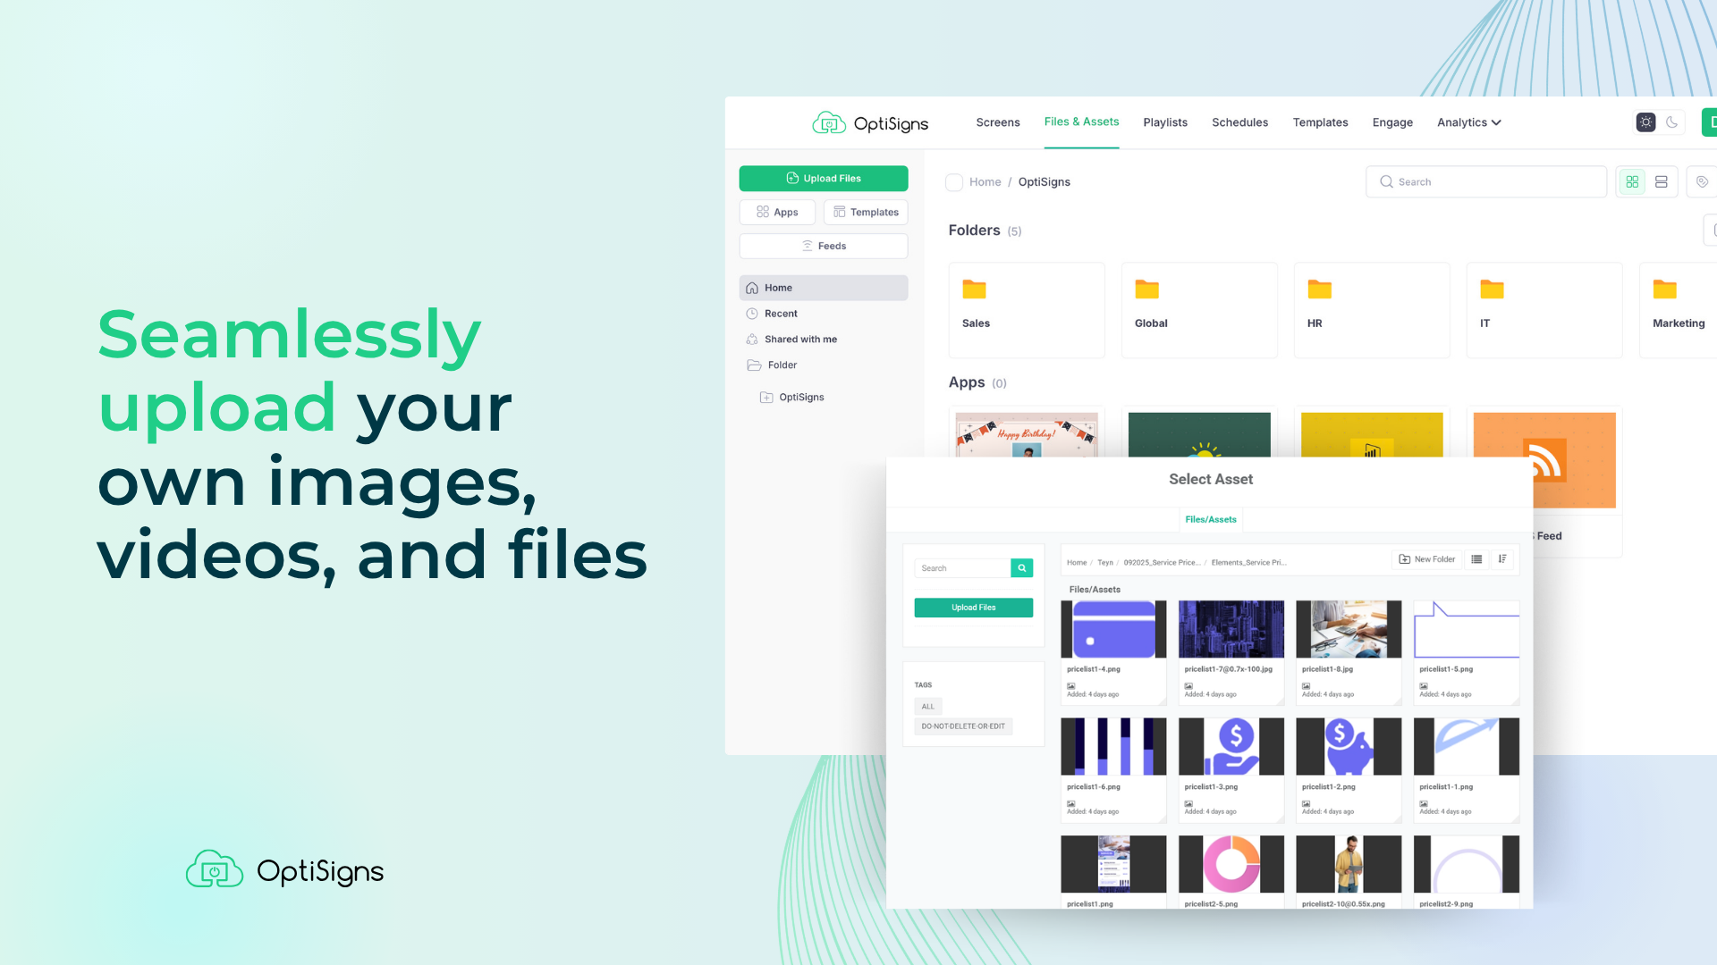1717x965 pixels.
Task: Switch dialog assets to list layout icon
Action: click(x=1476, y=559)
